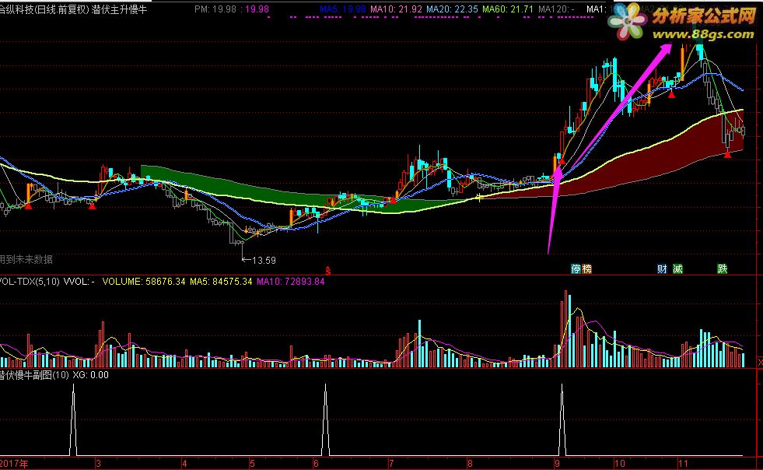
Task: Click the XG signal spike in February
Action: (73, 419)
